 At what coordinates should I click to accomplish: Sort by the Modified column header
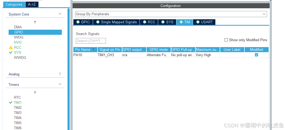(x=256, y=49)
